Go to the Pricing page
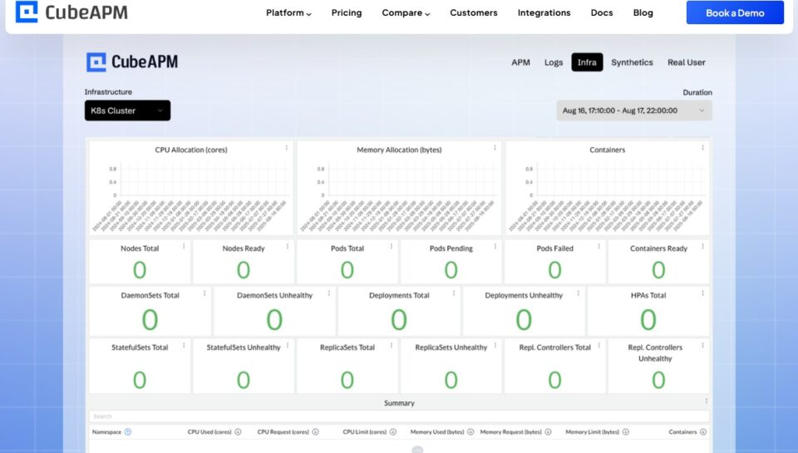The width and height of the screenshot is (798, 453). [347, 12]
